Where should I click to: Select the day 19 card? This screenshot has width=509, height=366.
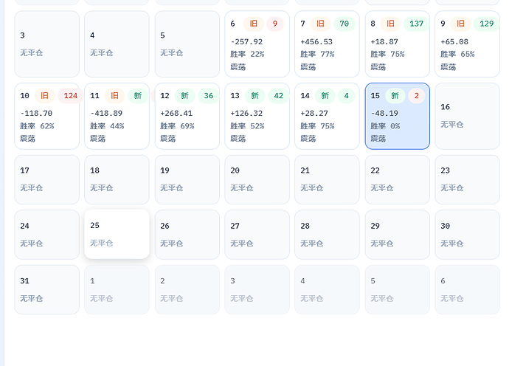(x=187, y=179)
